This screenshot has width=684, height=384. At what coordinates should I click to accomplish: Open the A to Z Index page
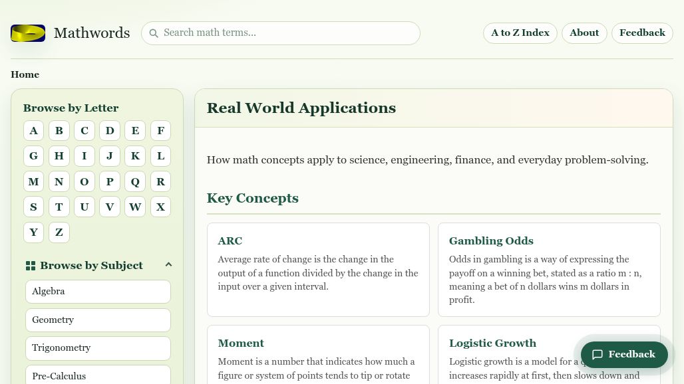point(520,33)
